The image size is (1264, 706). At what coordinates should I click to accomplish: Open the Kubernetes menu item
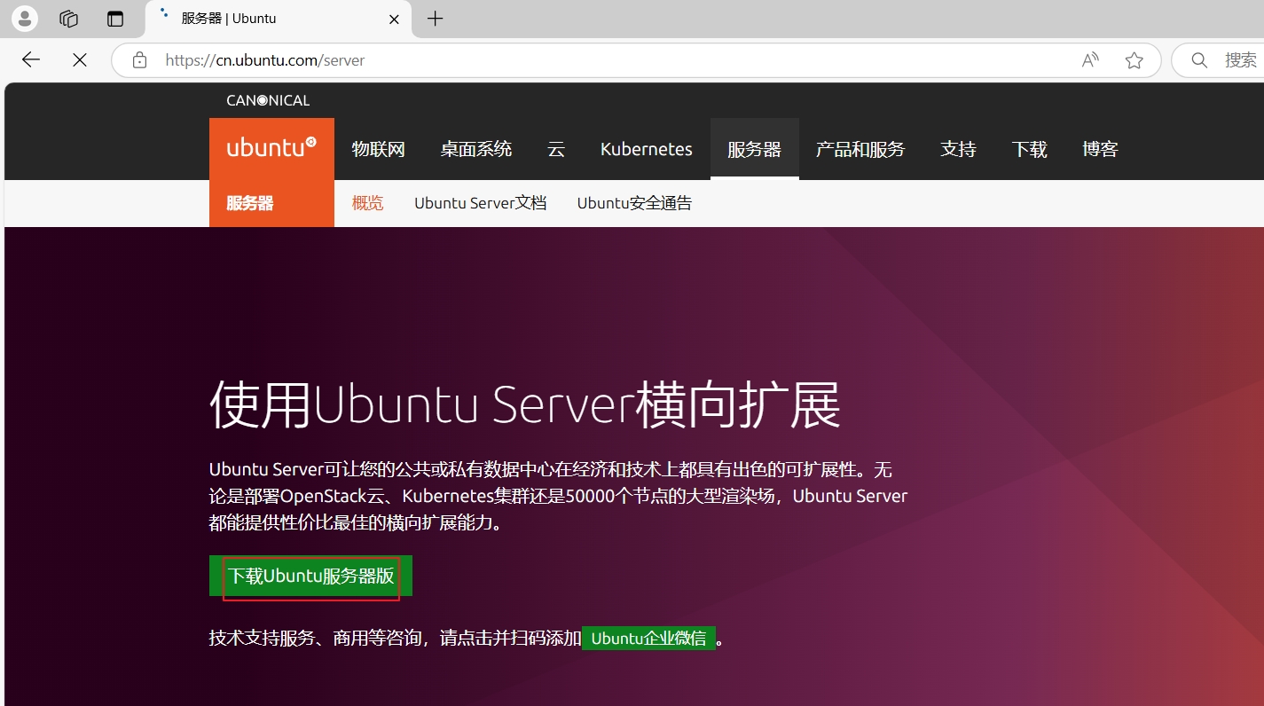[647, 149]
